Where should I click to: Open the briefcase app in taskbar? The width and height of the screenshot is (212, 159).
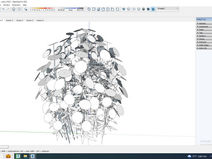pyautogui.click(x=8, y=156)
